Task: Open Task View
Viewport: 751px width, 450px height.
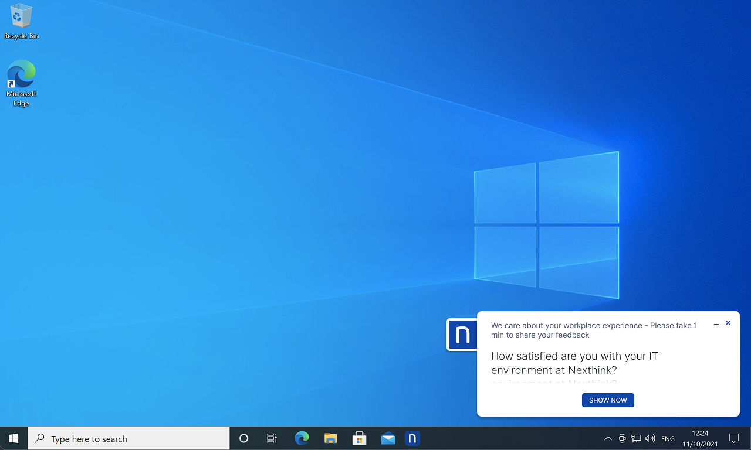Action: 272,438
